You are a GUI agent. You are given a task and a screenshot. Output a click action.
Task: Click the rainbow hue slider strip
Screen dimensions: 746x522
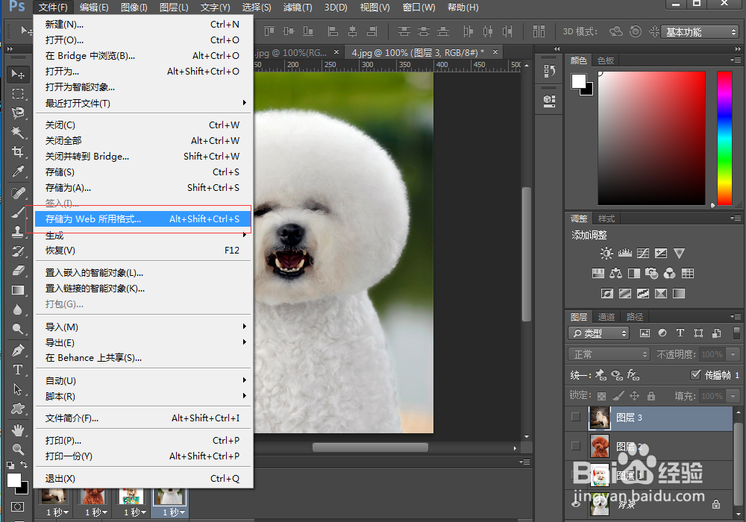724,138
